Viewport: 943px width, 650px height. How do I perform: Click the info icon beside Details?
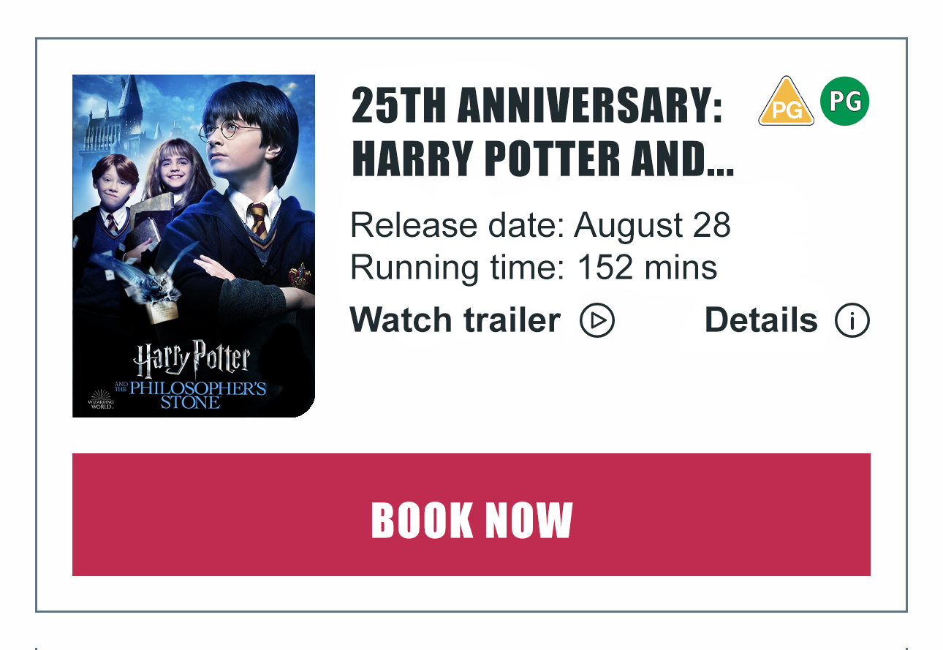tap(852, 321)
